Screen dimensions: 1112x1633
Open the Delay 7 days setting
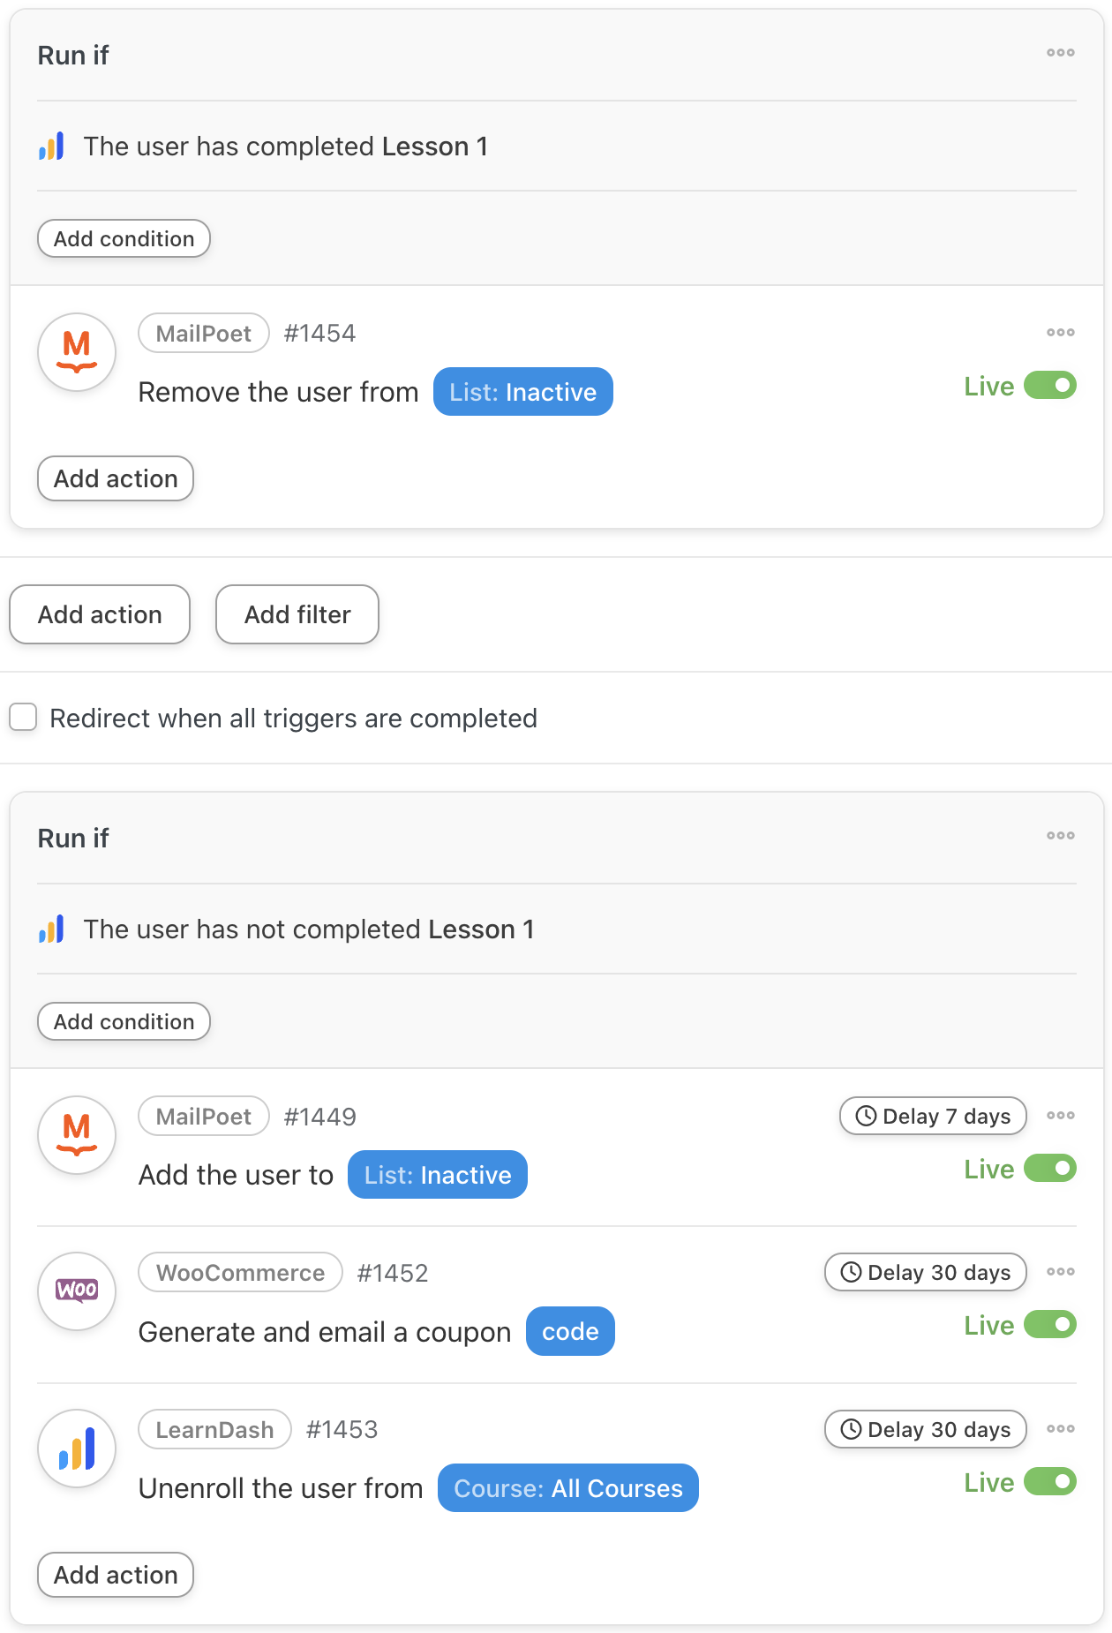pyautogui.click(x=933, y=1117)
